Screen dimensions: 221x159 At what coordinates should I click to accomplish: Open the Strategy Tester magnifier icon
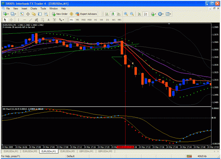click(x=46, y=14)
